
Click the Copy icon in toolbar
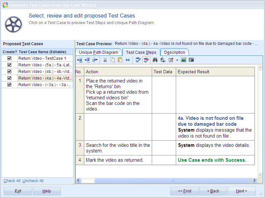113,60
